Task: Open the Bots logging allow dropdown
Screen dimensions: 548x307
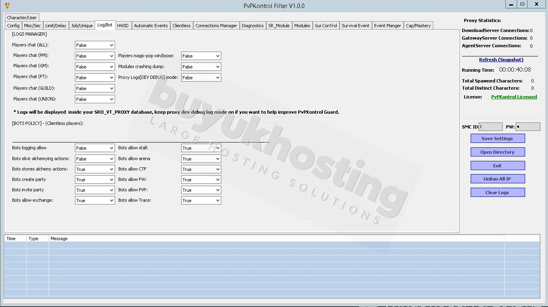Action: tap(95, 148)
